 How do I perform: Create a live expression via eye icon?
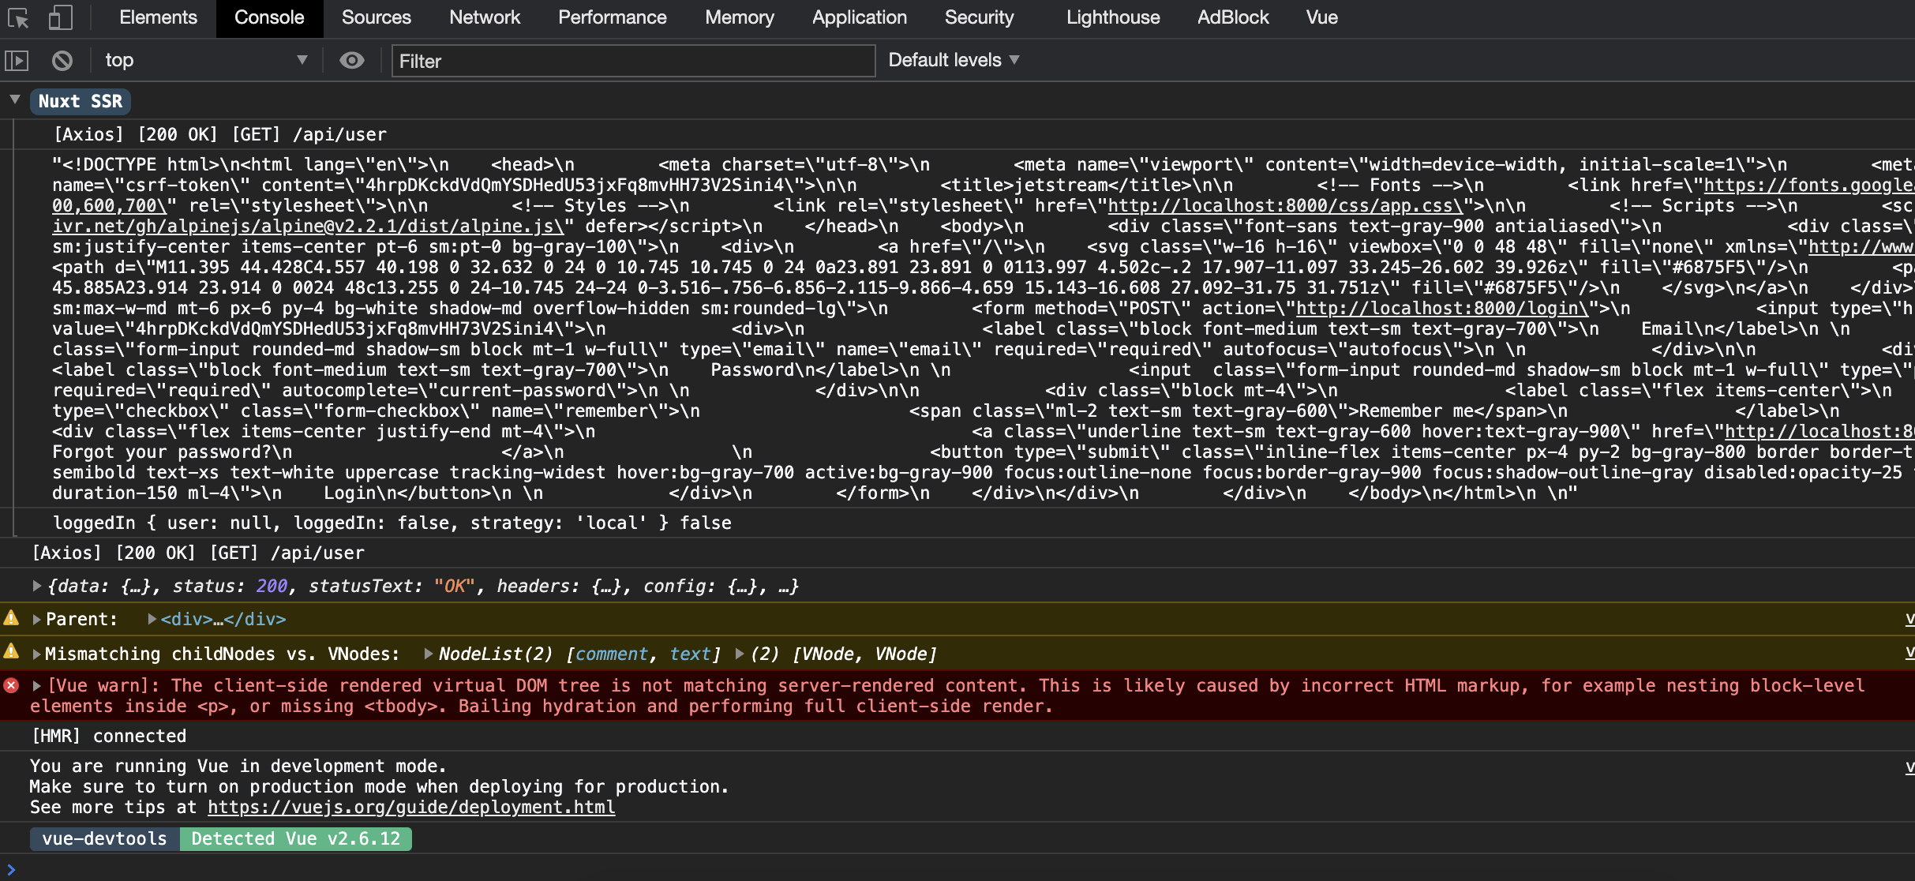352,60
